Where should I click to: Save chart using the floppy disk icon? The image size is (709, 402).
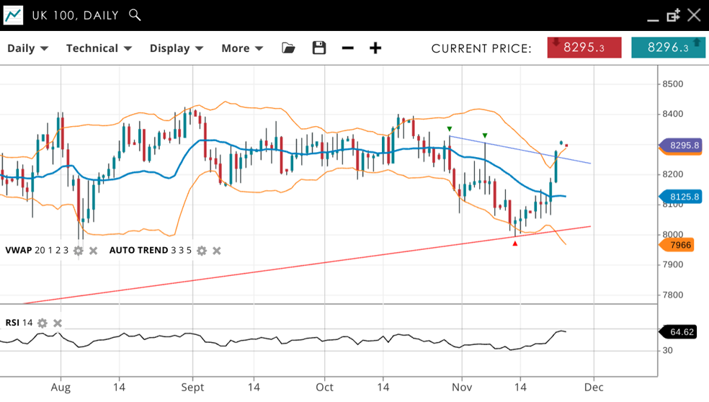point(319,48)
